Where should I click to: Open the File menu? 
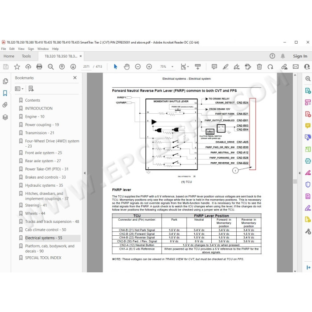pos(4,49)
